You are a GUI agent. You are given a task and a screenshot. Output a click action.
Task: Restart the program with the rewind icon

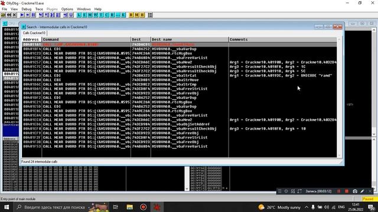9,15
